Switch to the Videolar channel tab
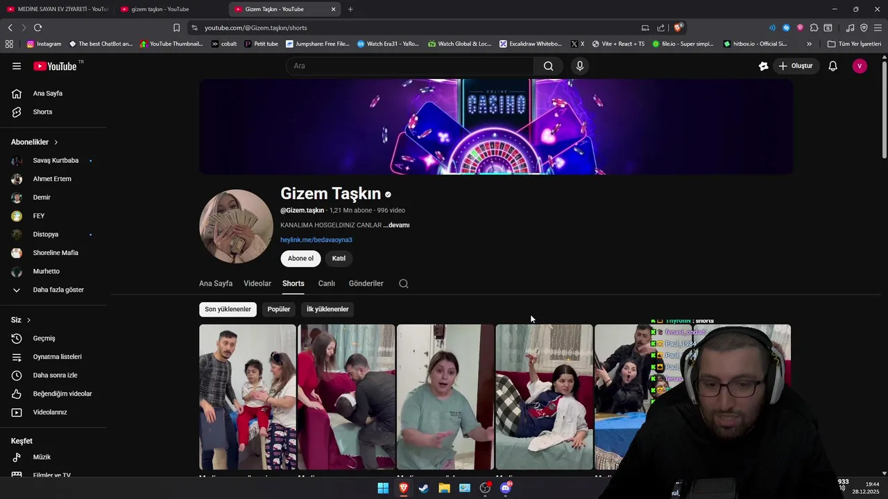The height and width of the screenshot is (499, 888). point(257,283)
